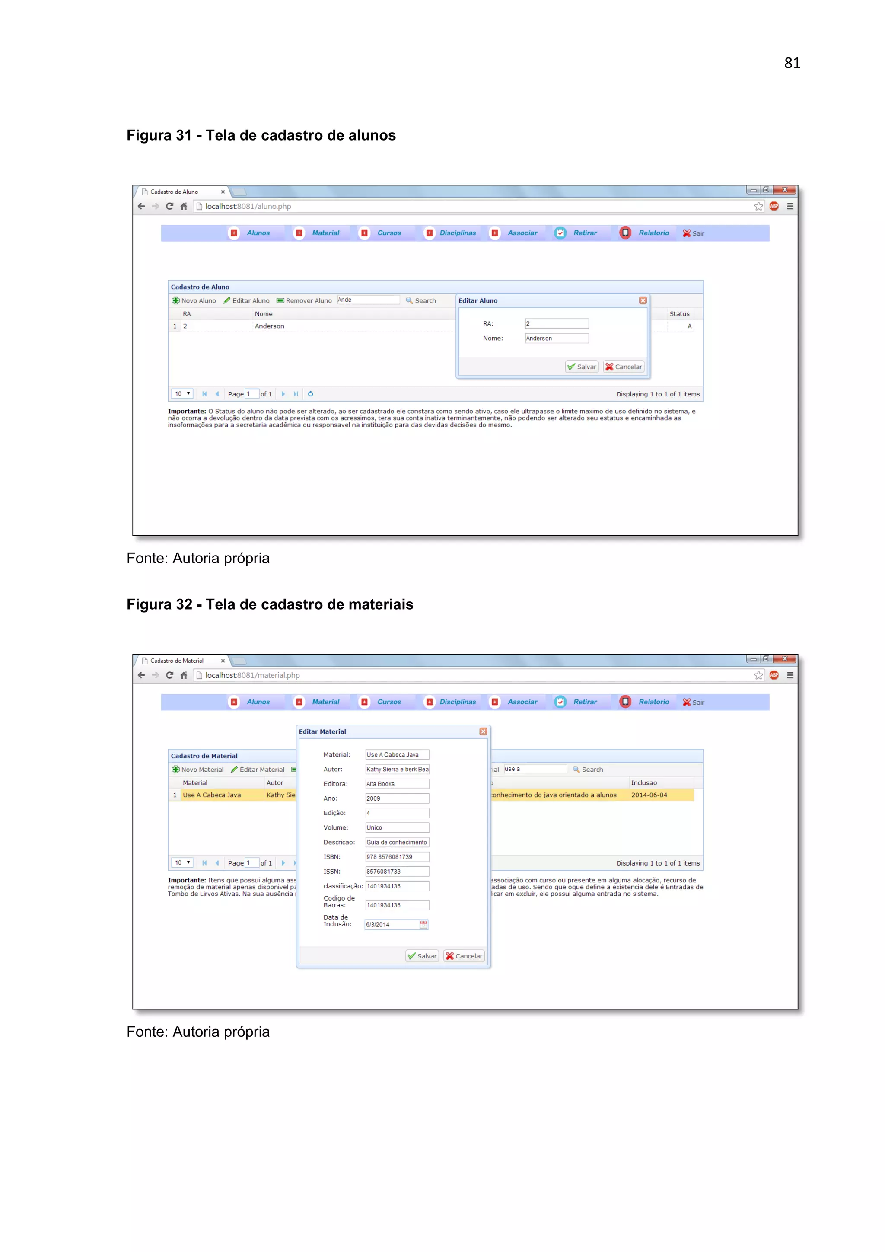The width and height of the screenshot is (885, 1252).
Task: Open calendar picker for Data de Inclusão
Action: [423, 924]
